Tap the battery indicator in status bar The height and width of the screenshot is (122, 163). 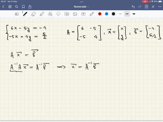[x=160, y=1]
